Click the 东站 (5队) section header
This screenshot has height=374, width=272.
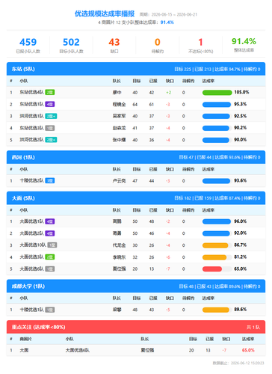coord(136,69)
